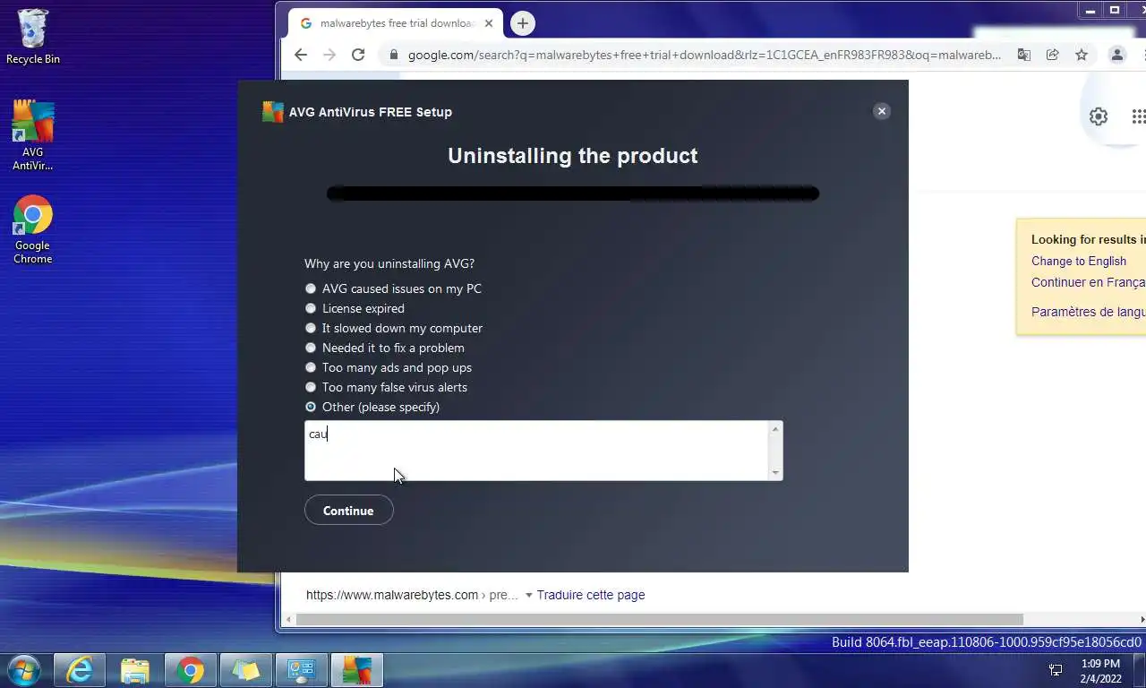Maximize the Chrome window
The width and height of the screenshot is (1146, 688).
(1115, 11)
